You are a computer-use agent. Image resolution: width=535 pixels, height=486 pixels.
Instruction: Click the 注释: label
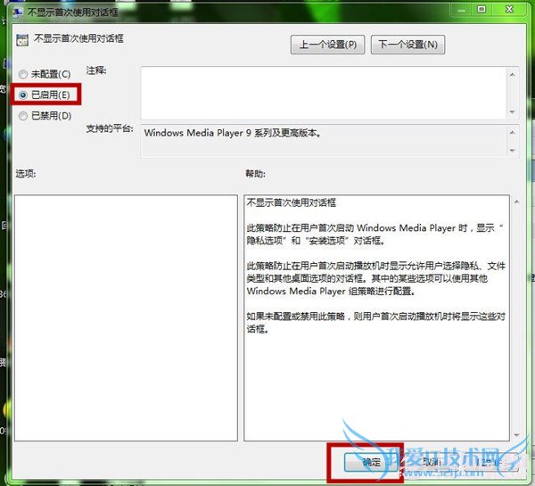[x=96, y=70]
